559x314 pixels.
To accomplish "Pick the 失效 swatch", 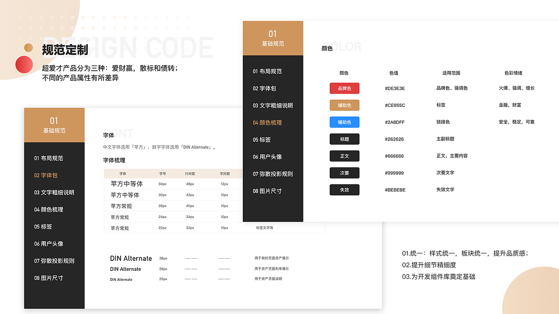I will tap(344, 190).
